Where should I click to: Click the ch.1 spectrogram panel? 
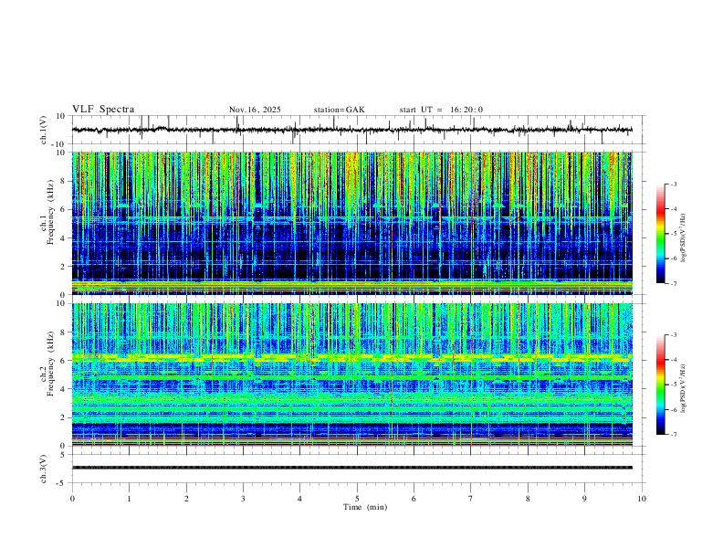[x=352, y=223]
